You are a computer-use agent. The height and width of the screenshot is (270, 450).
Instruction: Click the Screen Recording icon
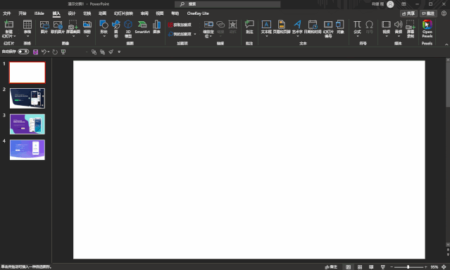click(411, 25)
